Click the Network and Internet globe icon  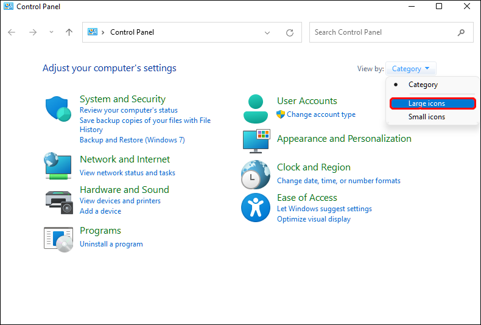(58, 166)
